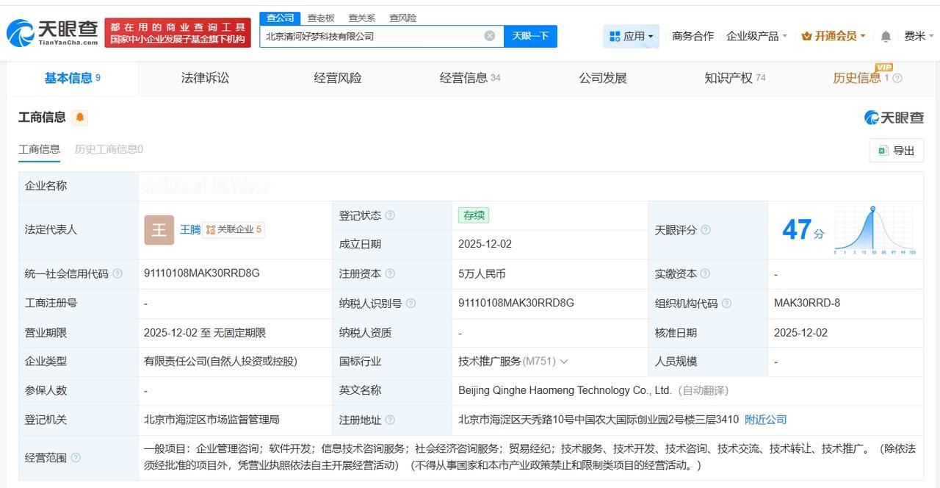Click the TianYanCha watermark logo at right
This screenshot has width=940, height=488.
click(894, 118)
